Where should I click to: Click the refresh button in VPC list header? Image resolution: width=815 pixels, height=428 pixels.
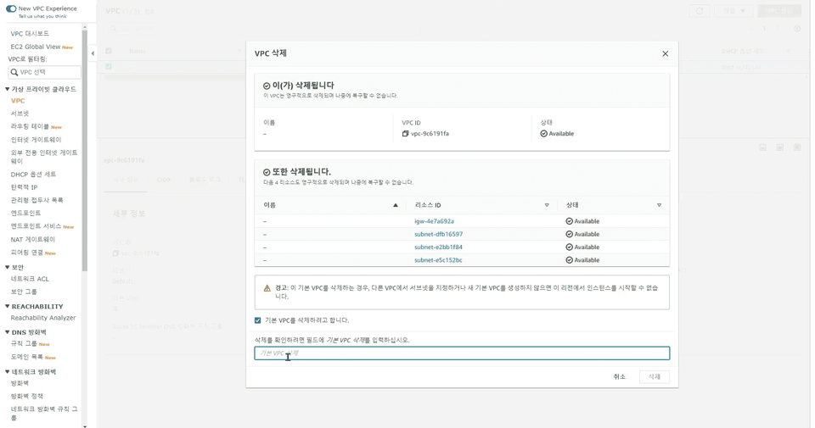tap(700, 11)
